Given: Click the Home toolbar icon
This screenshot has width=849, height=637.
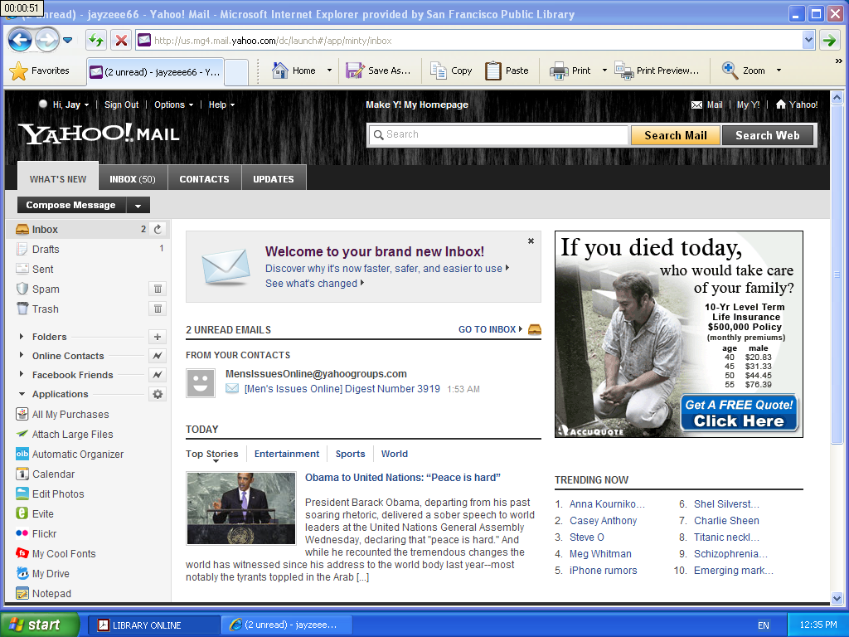Looking at the screenshot, I should pyautogui.click(x=294, y=71).
